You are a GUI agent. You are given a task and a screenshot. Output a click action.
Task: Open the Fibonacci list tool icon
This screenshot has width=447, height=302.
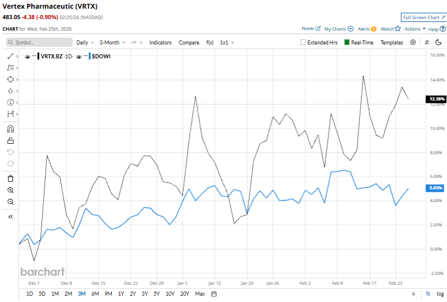pyautogui.click(x=10, y=68)
